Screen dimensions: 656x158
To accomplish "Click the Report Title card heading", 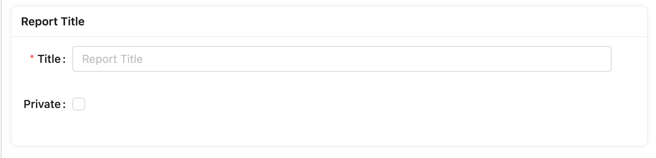I will pyautogui.click(x=53, y=21).
